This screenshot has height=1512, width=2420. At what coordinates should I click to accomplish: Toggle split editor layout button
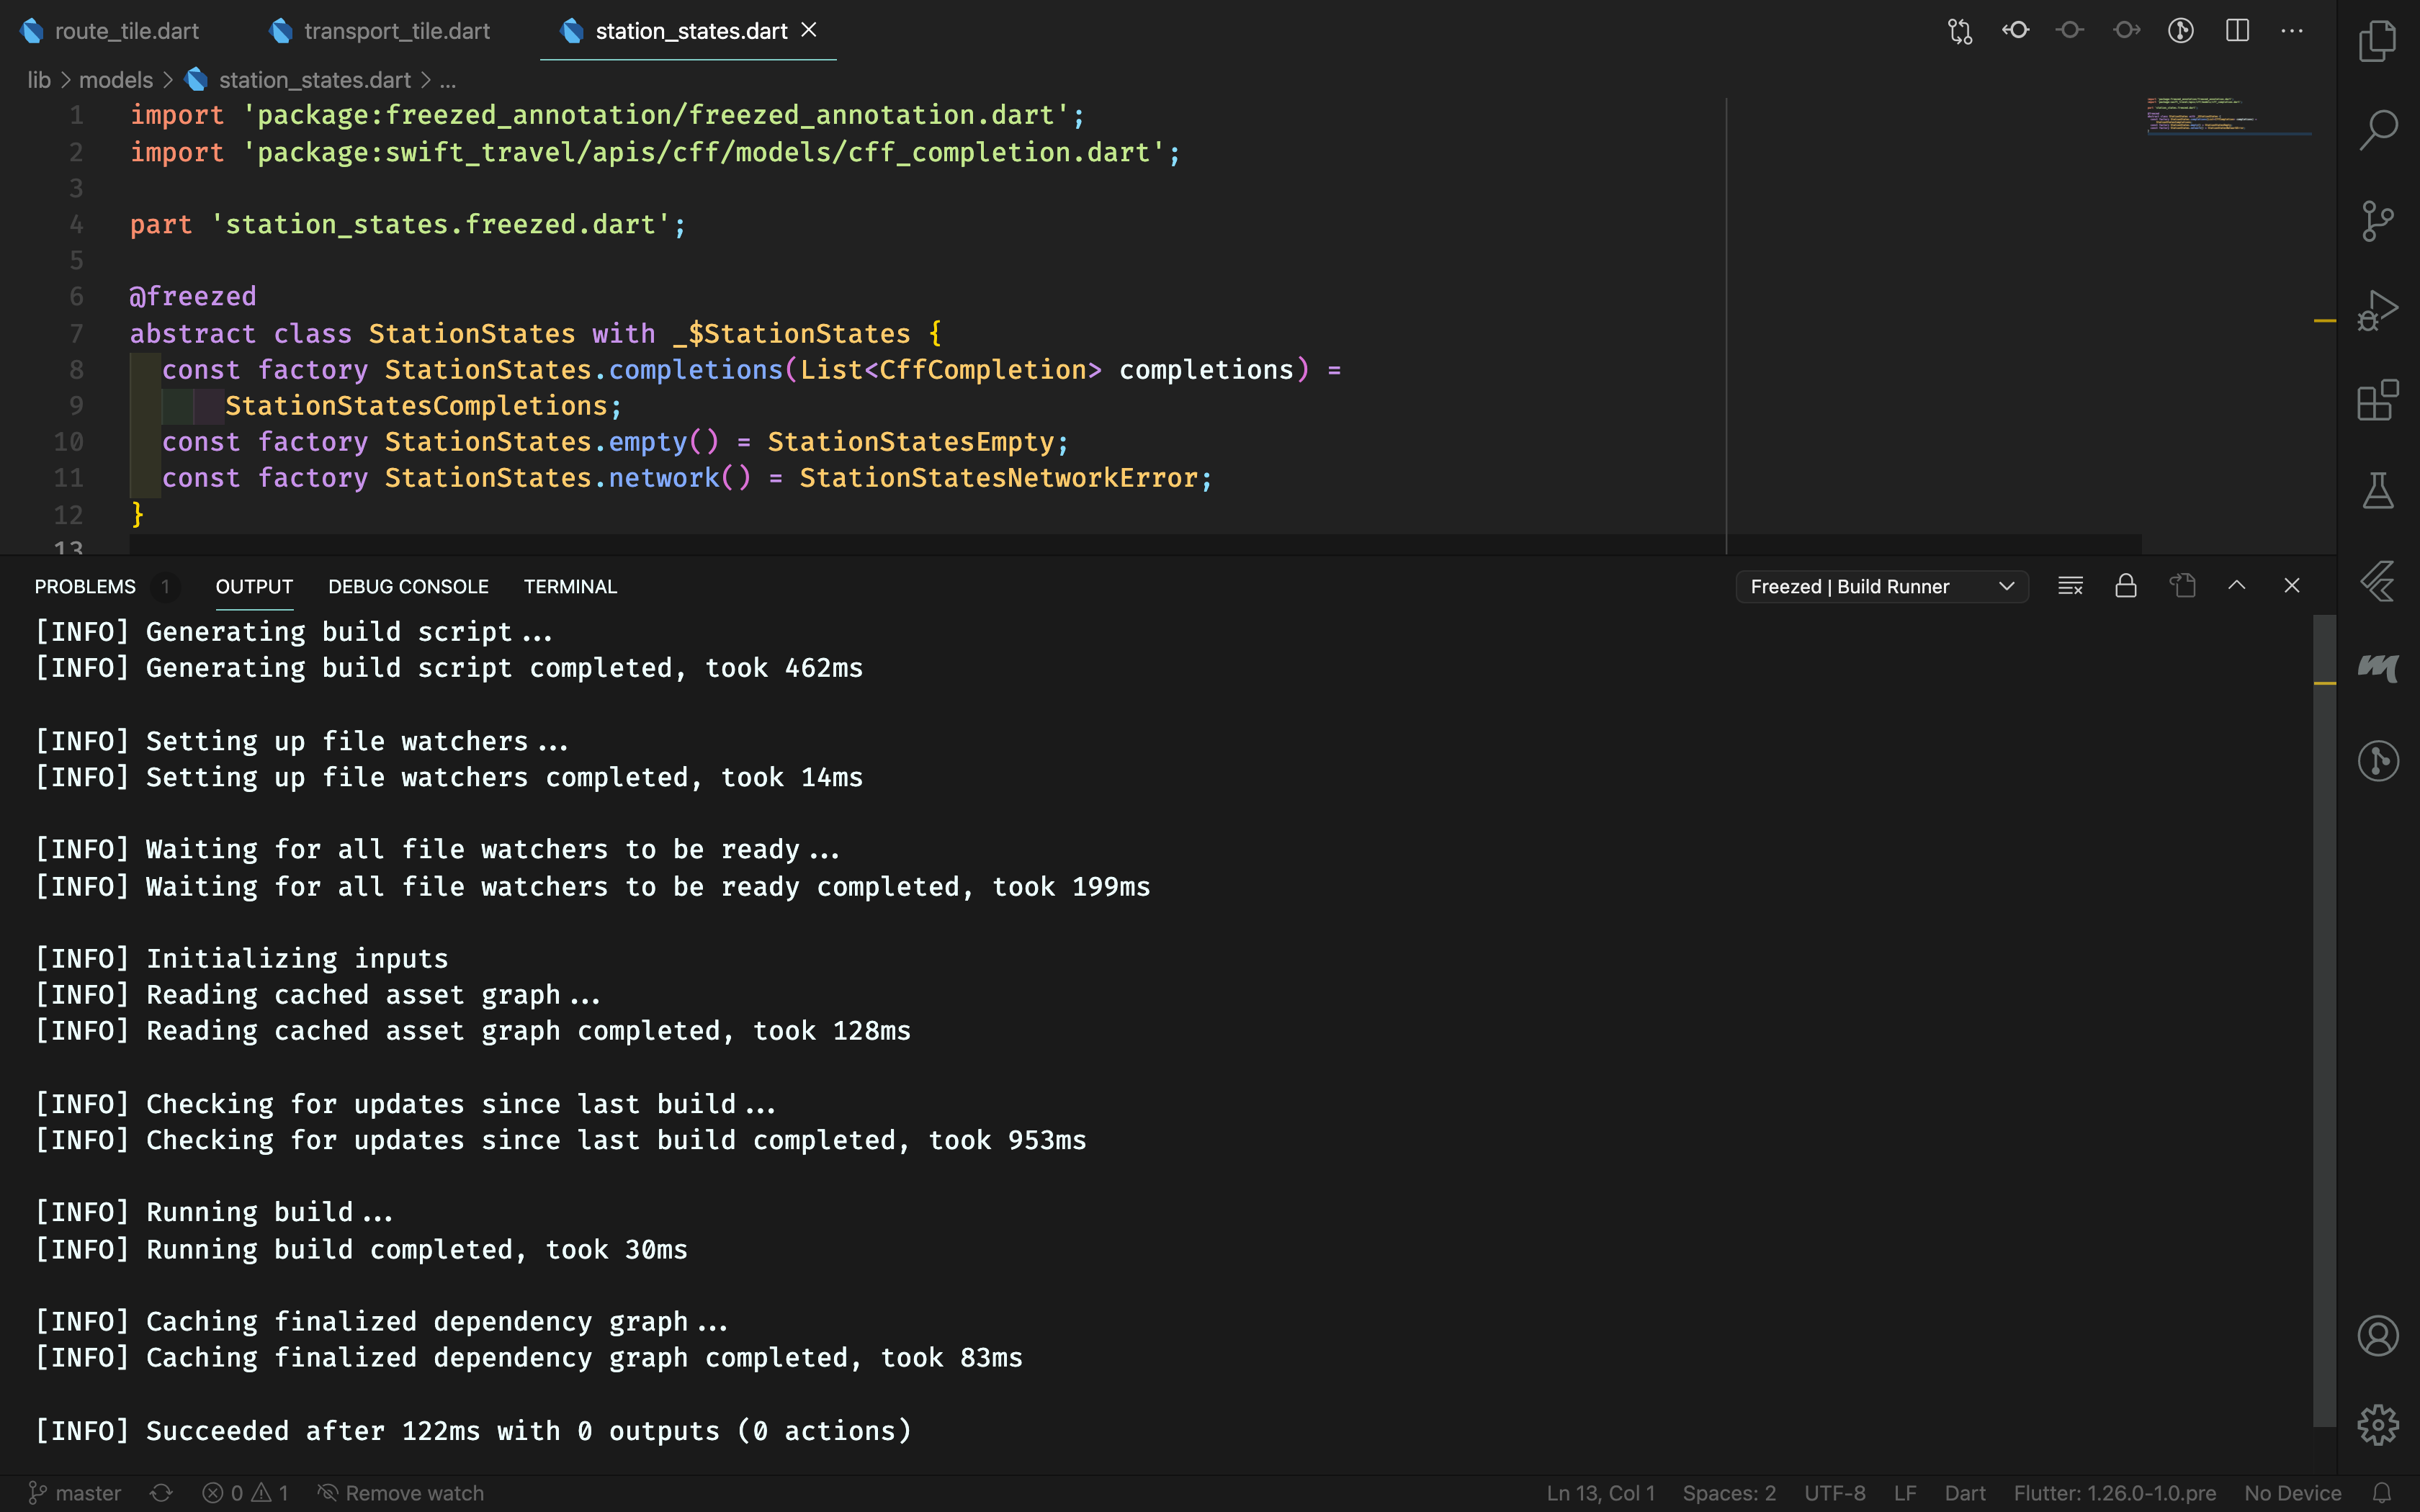pos(2237,31)
